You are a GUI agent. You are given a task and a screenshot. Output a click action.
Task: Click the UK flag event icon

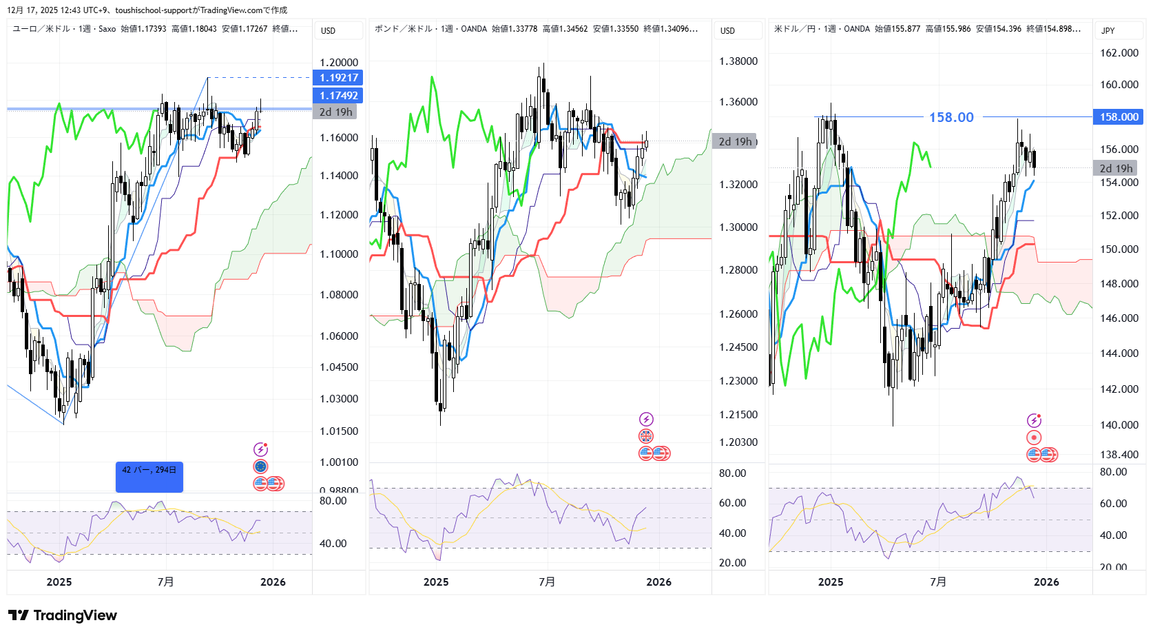[x=646, y=436]
